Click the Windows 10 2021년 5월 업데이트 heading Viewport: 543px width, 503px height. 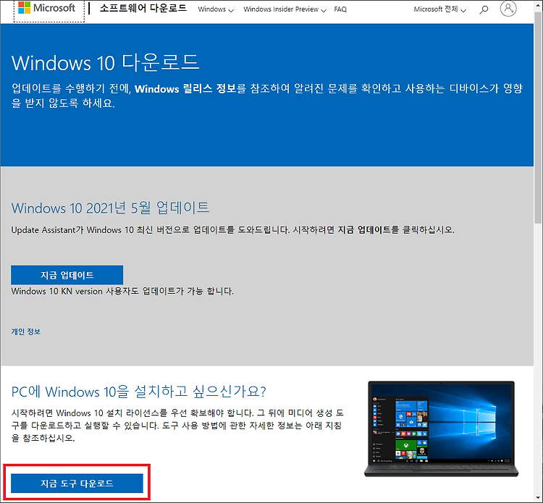[110, 208]
